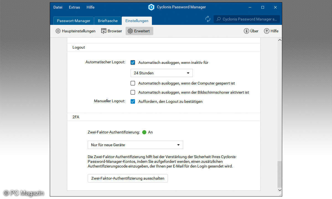The width and height of the screenshot is (332, 199).
Task: Click the Zwei-Faktor-Authentifizierung status label
Action: tap(114, 132)
